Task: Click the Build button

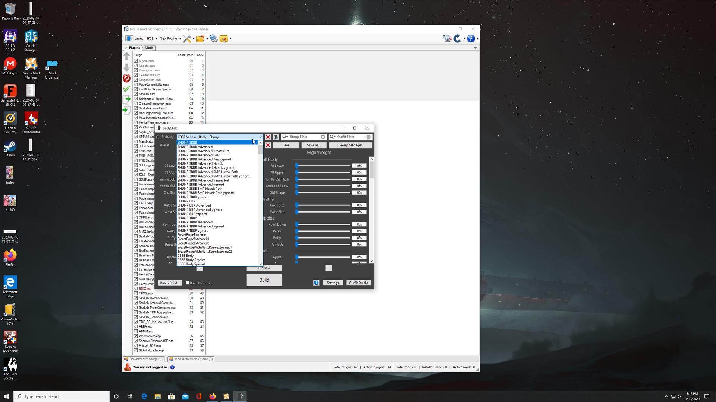Action: click(264, 280)
